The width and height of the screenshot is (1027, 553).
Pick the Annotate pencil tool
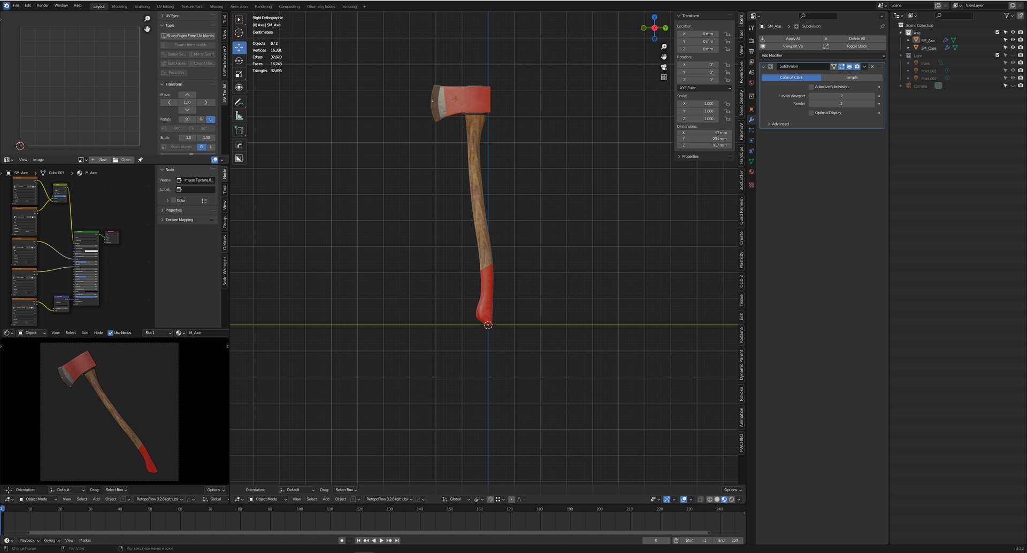click(239, 102)
